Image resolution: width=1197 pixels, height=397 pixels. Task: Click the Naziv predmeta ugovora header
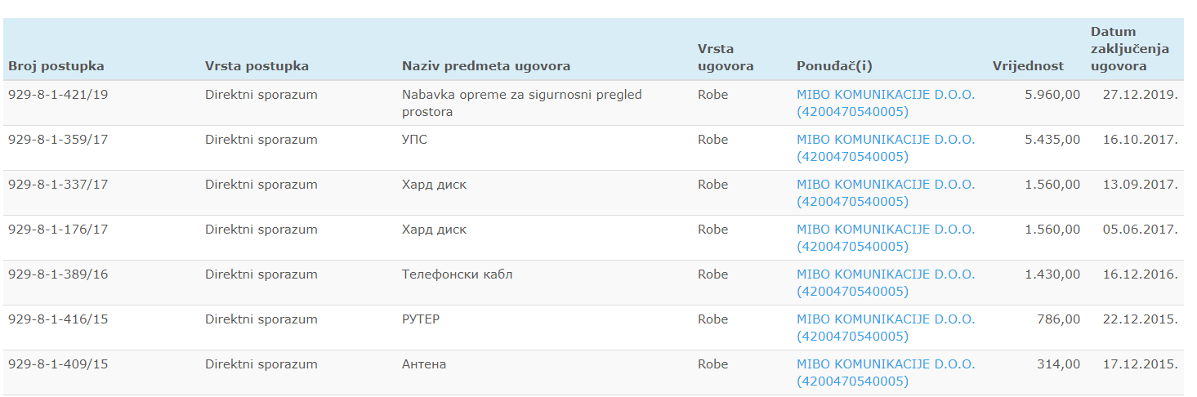[x=485, y=66]
